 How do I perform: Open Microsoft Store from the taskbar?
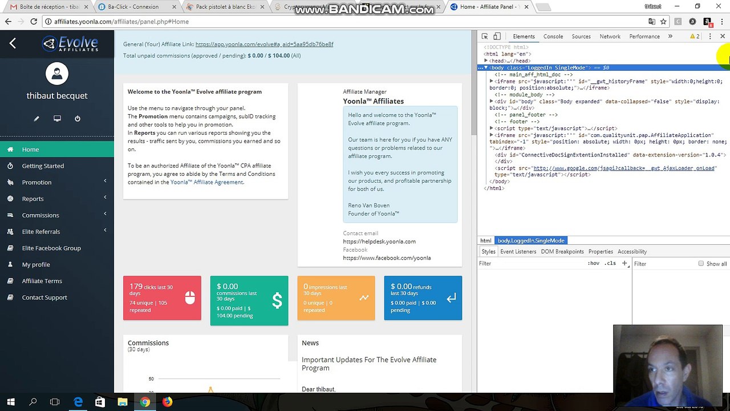[100, 402]
